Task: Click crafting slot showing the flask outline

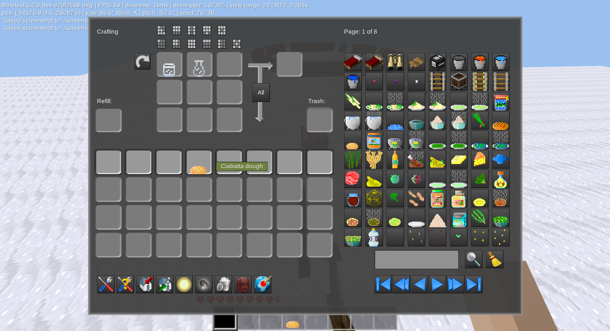Action: (199, 64)
